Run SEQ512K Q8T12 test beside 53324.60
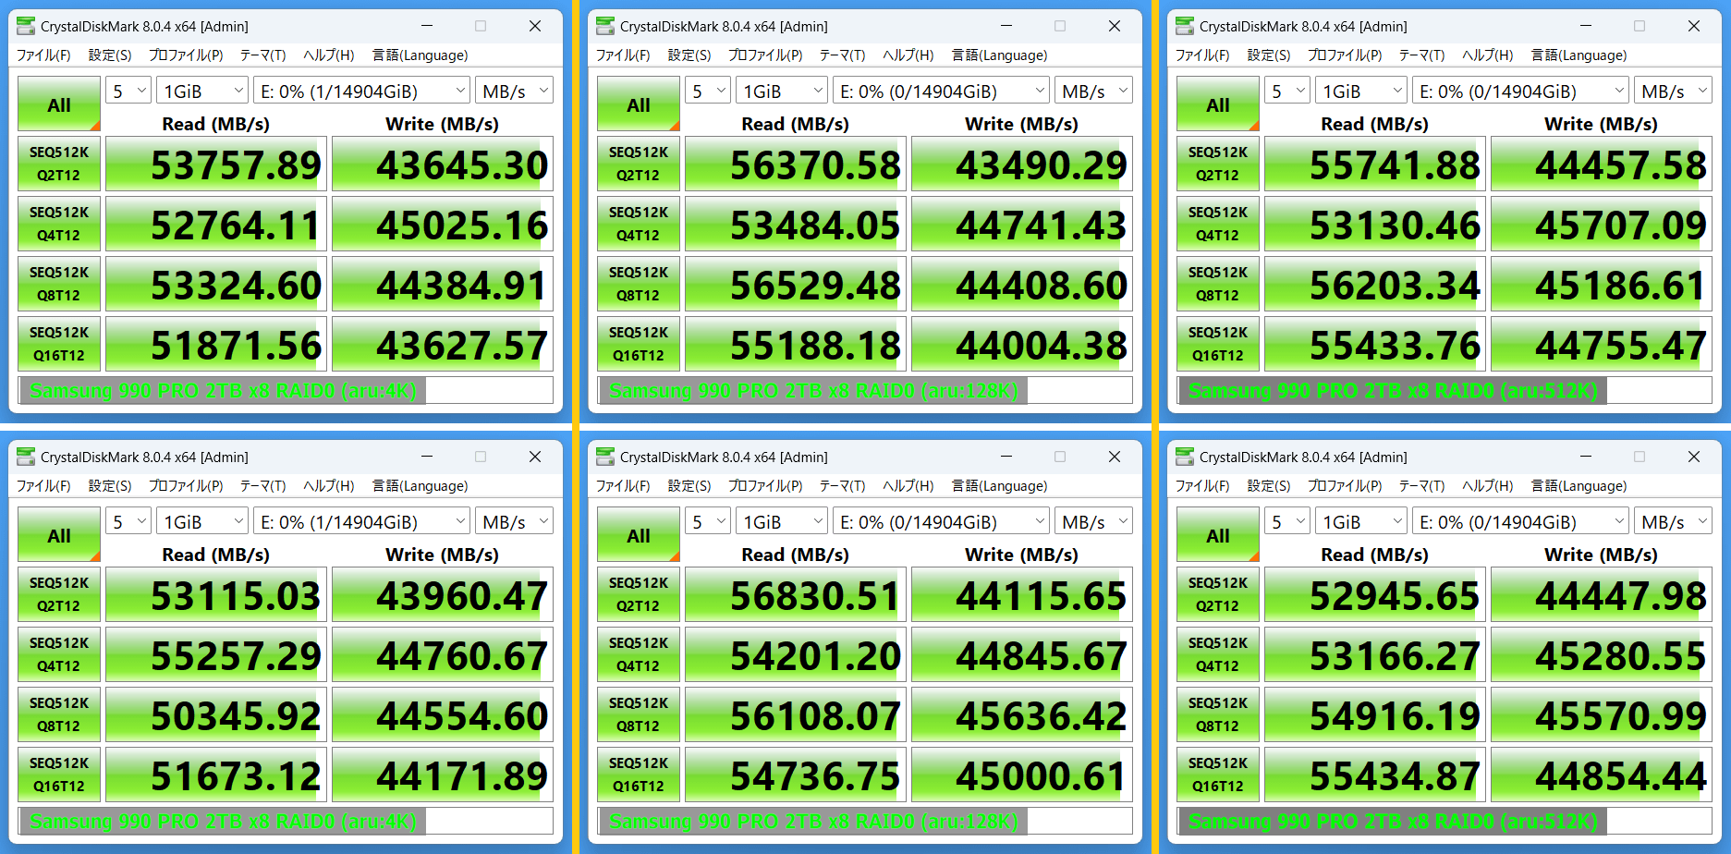1731x854 pixels. (x=59, y=284)
